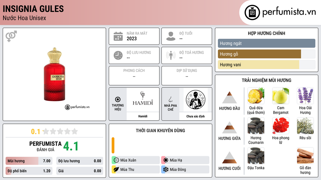321x180 pixels.
Task: Click the Trải nghiệm mùi hương heading
Action: [x=266, y=80]
